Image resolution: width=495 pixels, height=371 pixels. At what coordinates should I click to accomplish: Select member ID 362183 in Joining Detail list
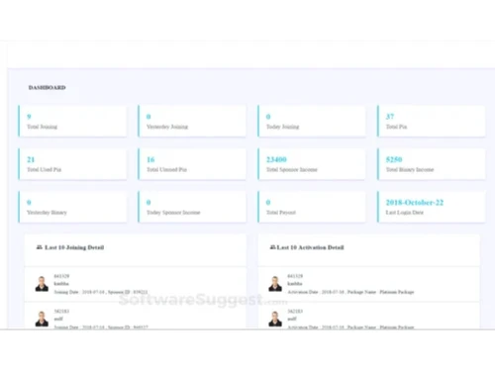[x=61, y=311]
